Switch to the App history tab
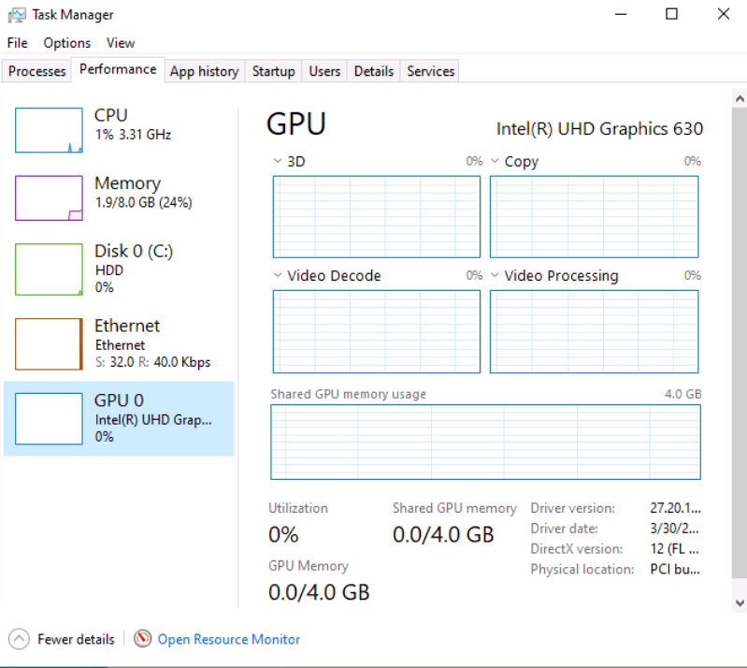Viewport: 747px width, 668px height. 205,71
